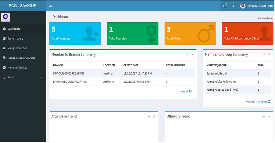Click the BRANCH column header
This screenshot has height=143, width=275.
[58, 65]
